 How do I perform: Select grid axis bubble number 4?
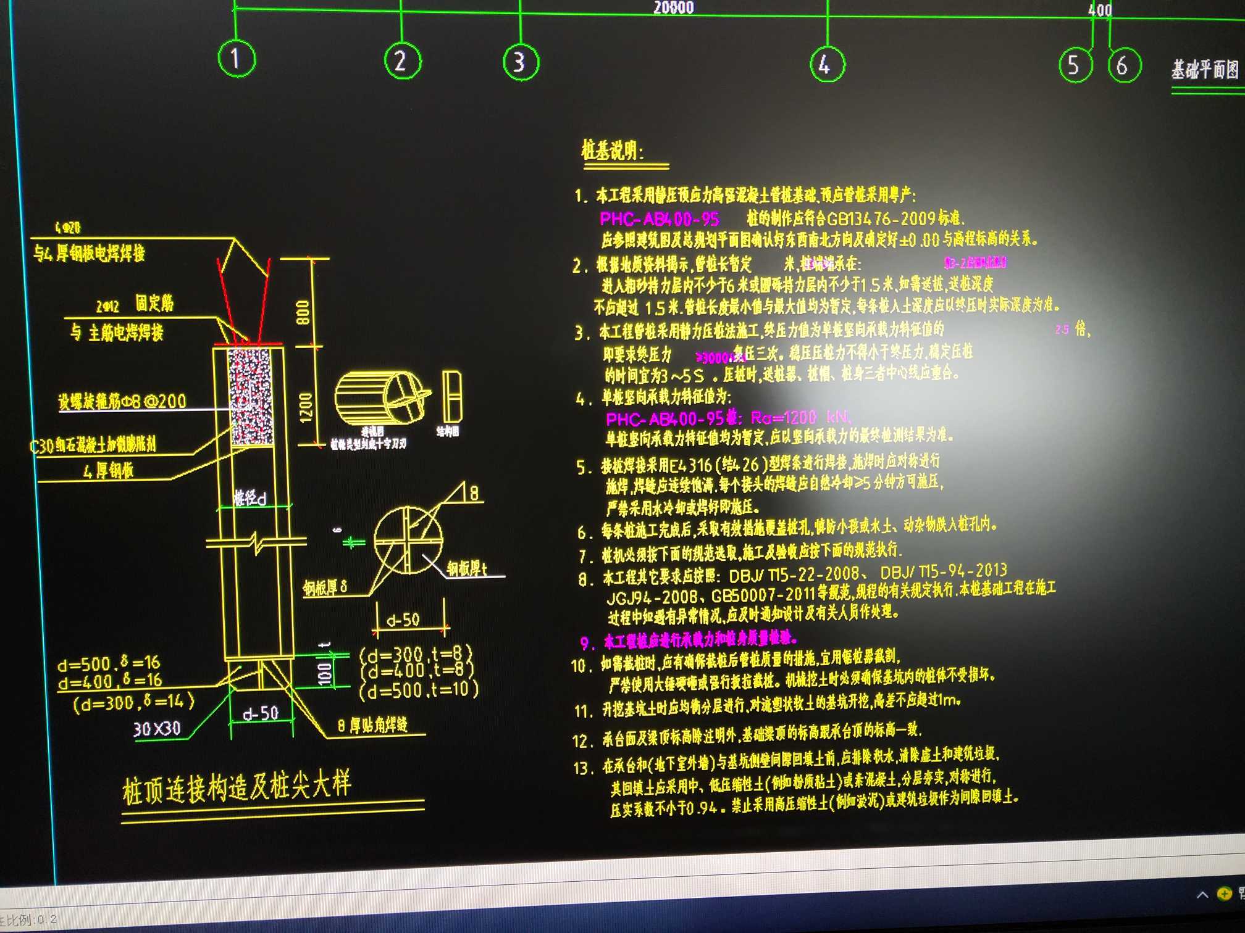[826, 64]
